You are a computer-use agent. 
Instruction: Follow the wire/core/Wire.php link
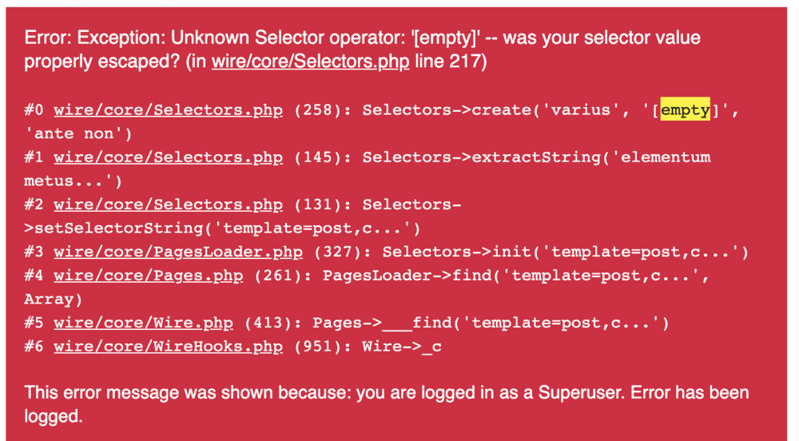143,323
